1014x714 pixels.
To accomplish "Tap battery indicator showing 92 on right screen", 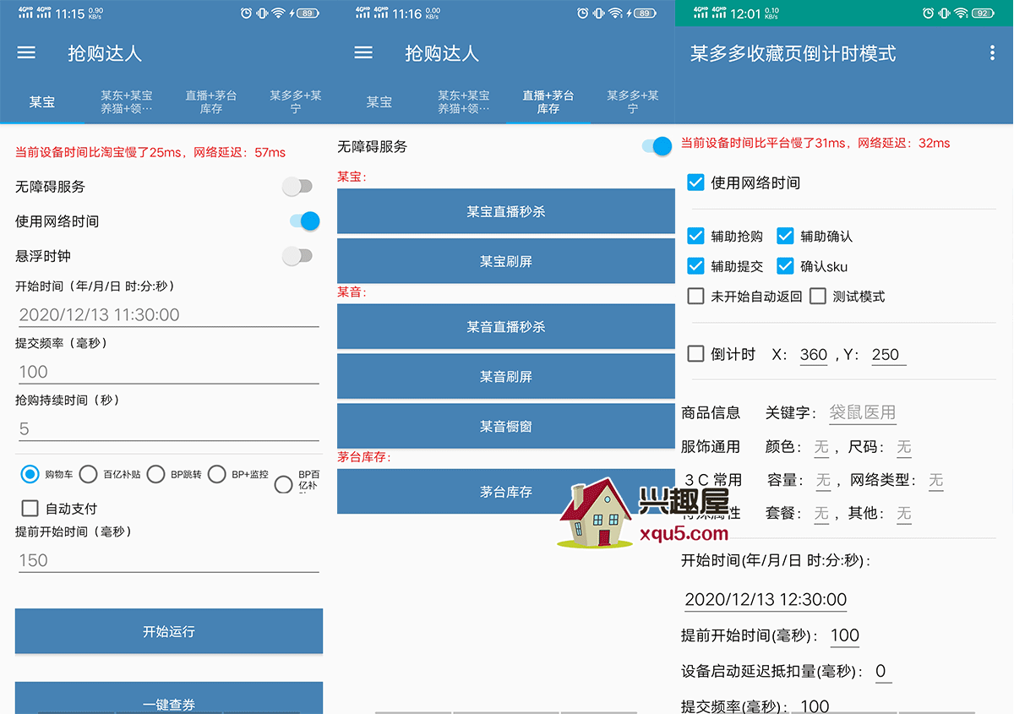I will [983, 14].
